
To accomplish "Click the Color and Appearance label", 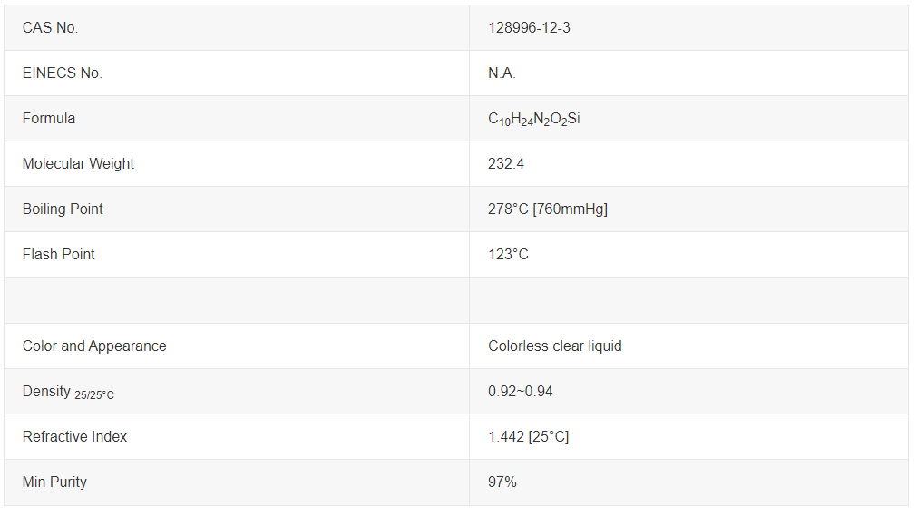I will coord(94,346).
